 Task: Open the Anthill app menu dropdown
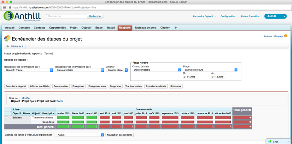point(275,16)
